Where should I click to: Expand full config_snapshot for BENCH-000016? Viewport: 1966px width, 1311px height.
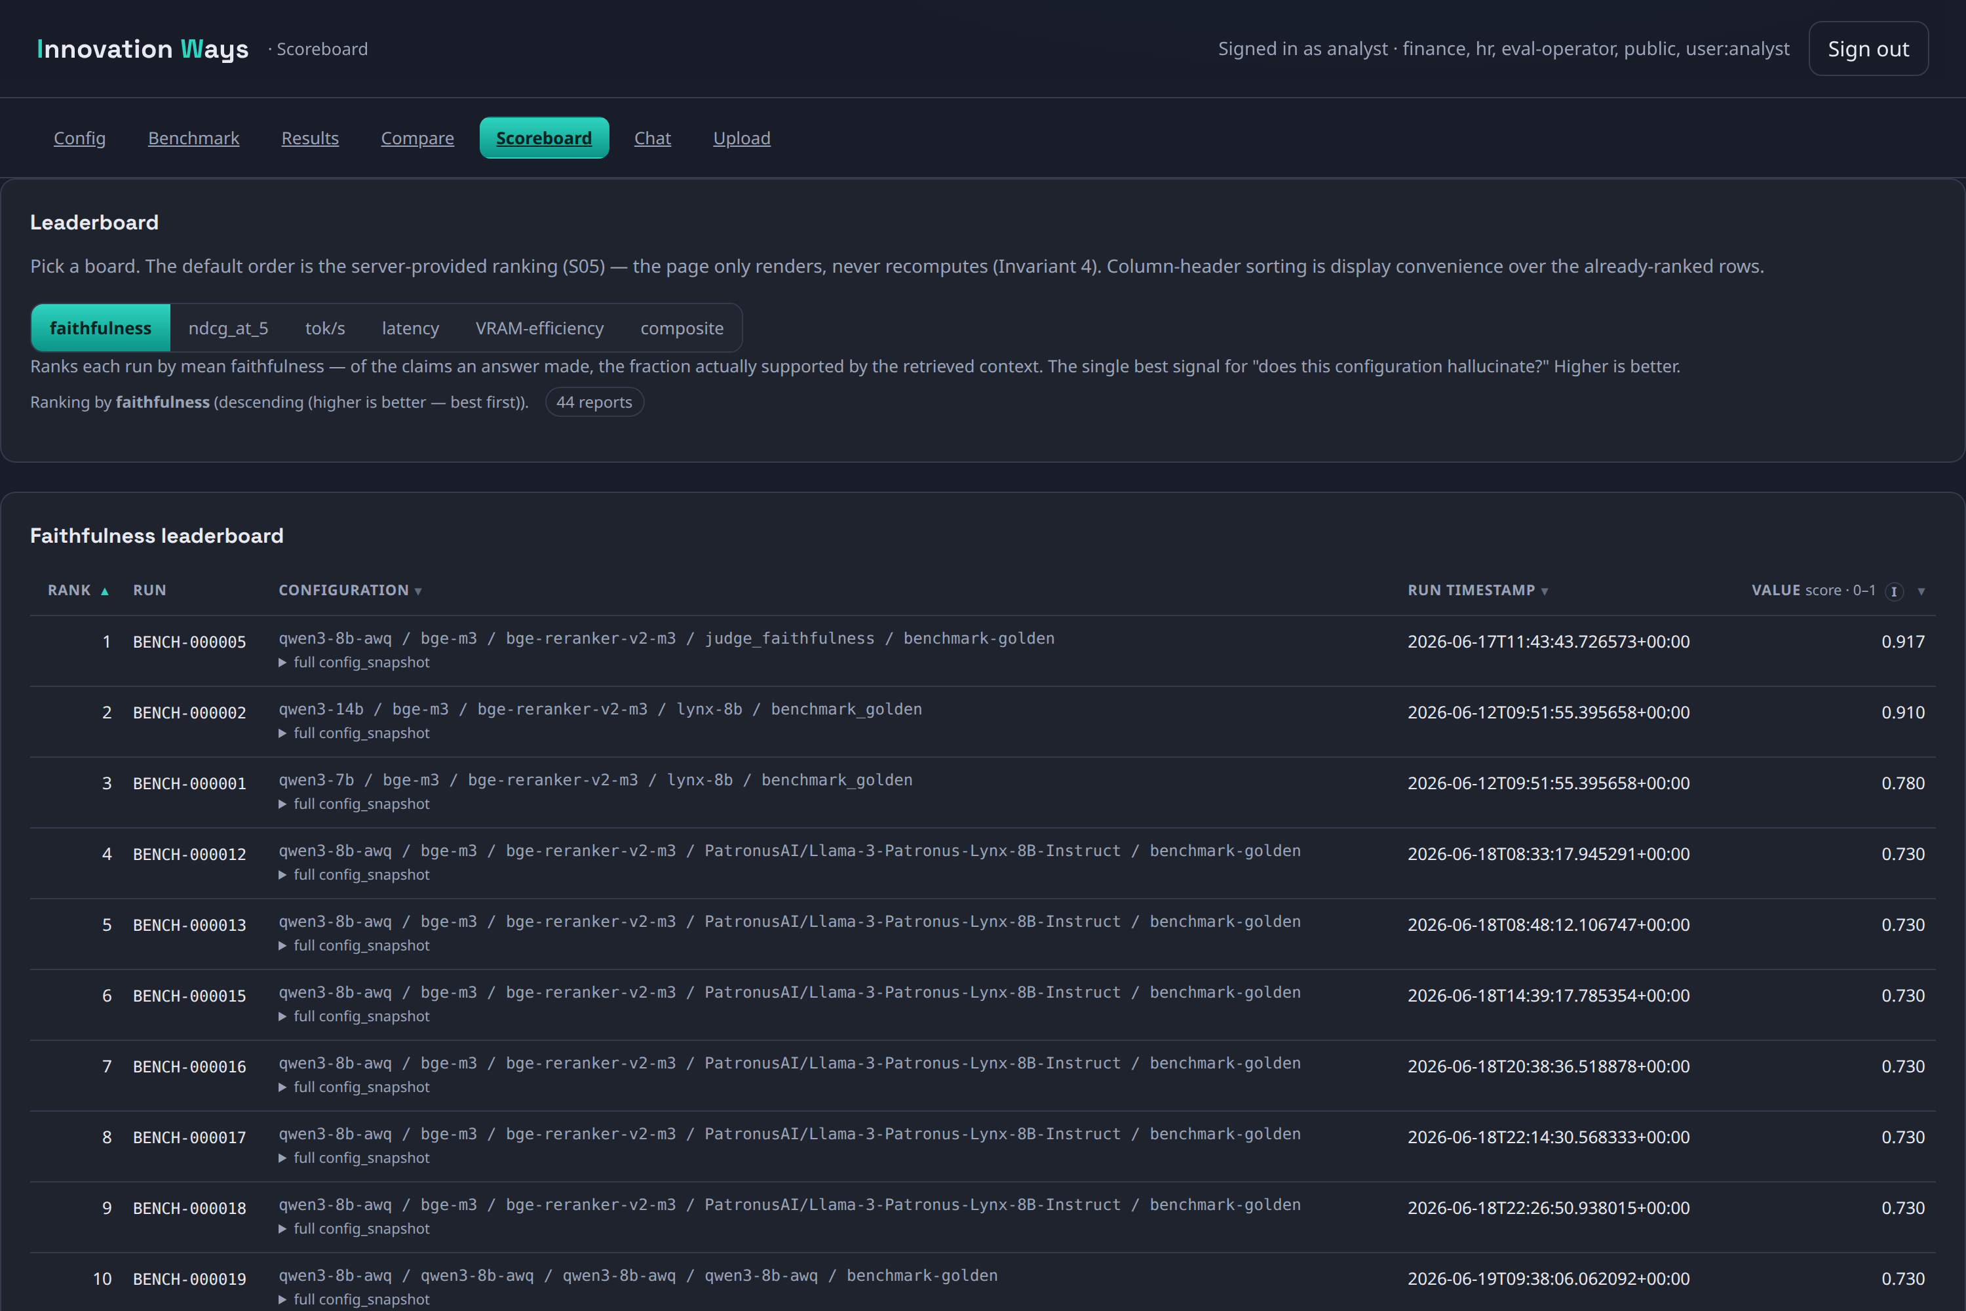(354, 1087)
